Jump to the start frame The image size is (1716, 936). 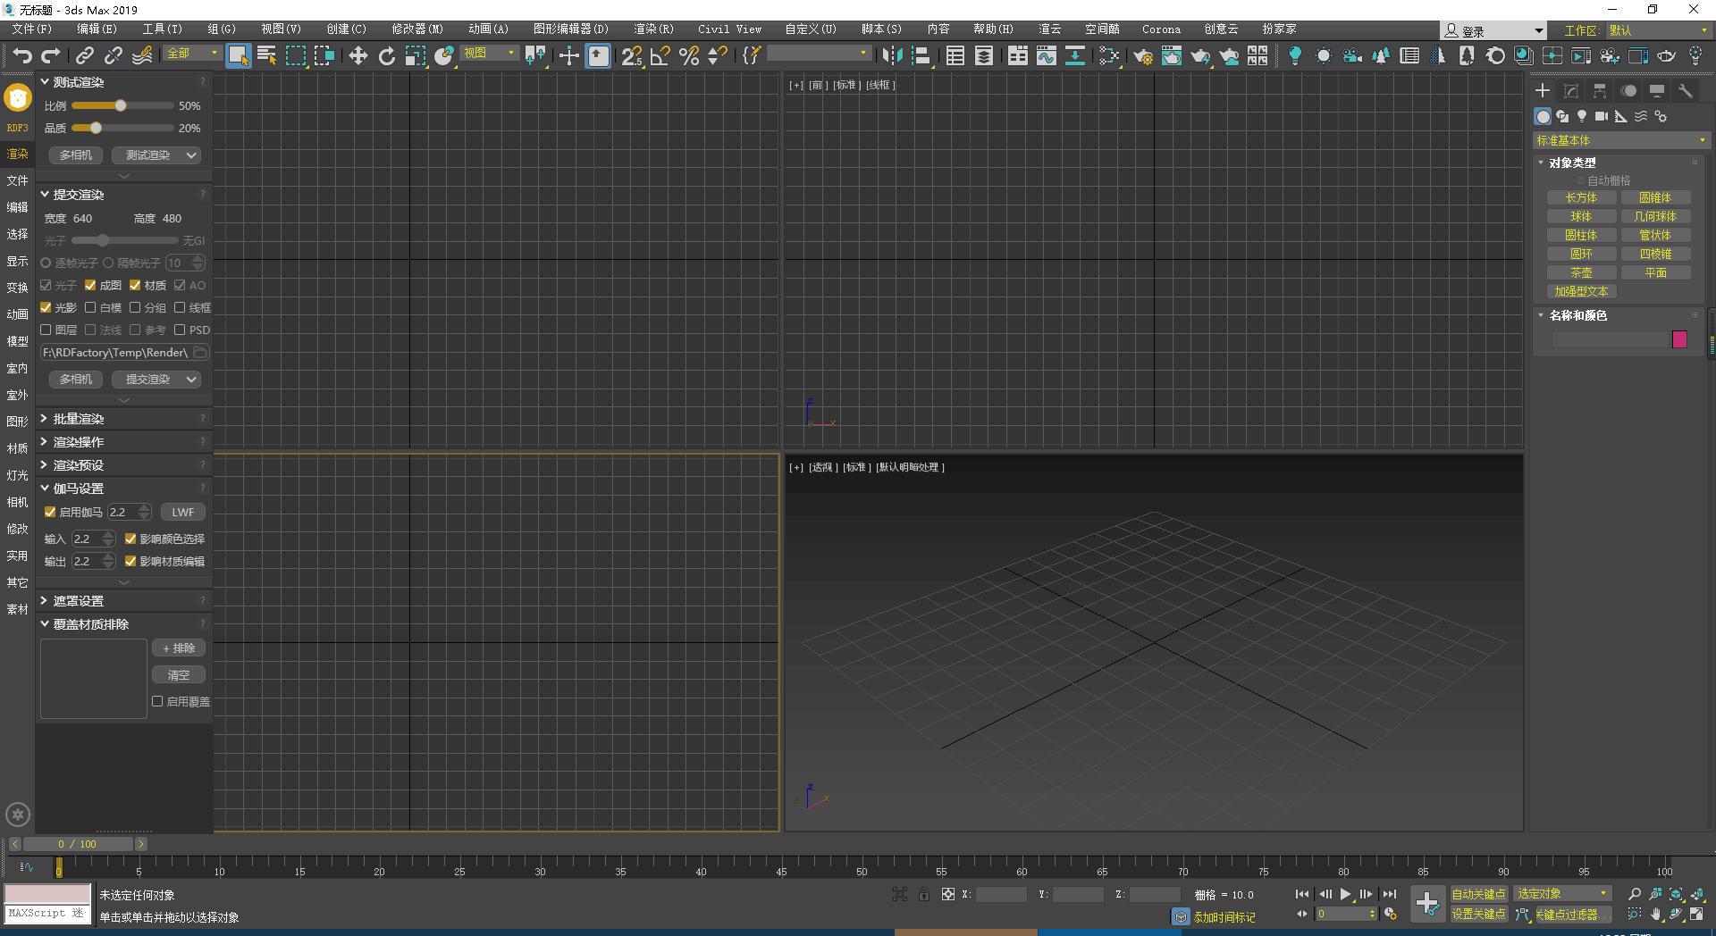click(1302, 894)
